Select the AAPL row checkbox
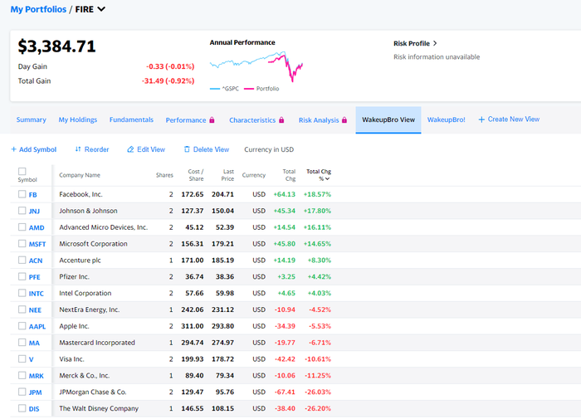581x419 pixels. [x=22, y=326]
